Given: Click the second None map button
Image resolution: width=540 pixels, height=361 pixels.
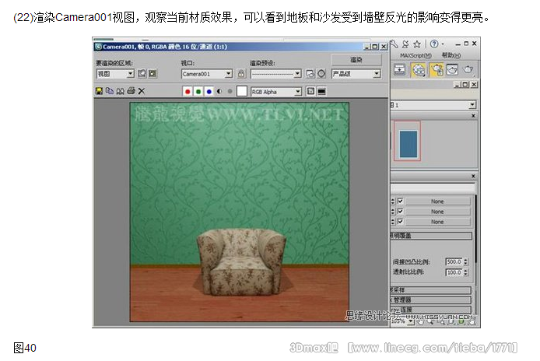Looking at the screenshot, I should [x=437, y=212].
